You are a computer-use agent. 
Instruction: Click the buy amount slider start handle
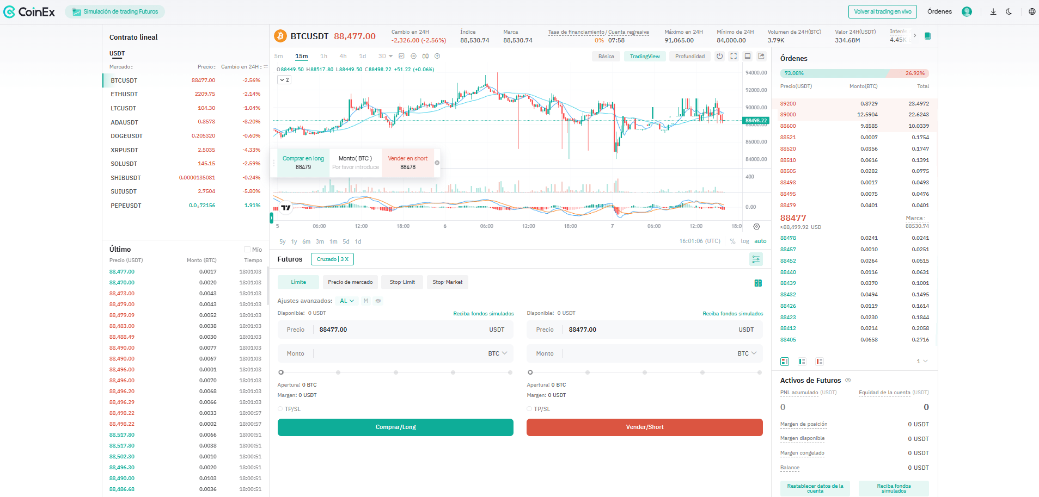tap(281, 372)
